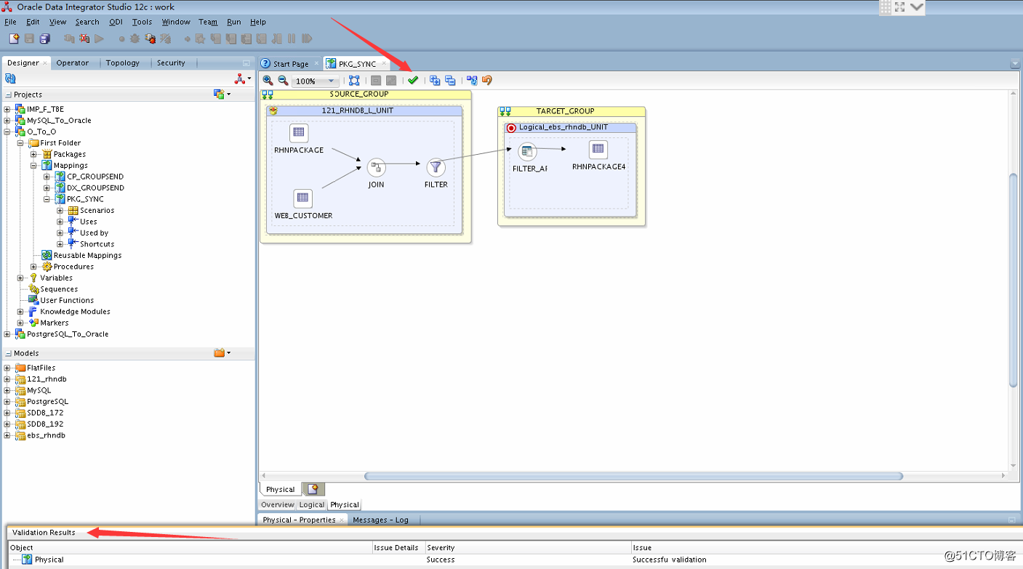Open the 100% zoom level combo box

pos(316,81)
